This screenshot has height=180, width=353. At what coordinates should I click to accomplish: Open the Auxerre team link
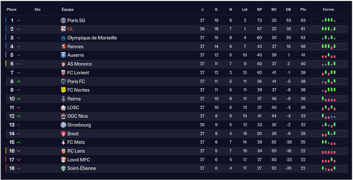(75, 55)
